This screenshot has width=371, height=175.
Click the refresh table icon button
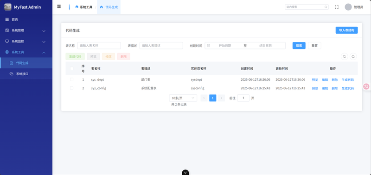pyautogui.click(x=344, y=56)
